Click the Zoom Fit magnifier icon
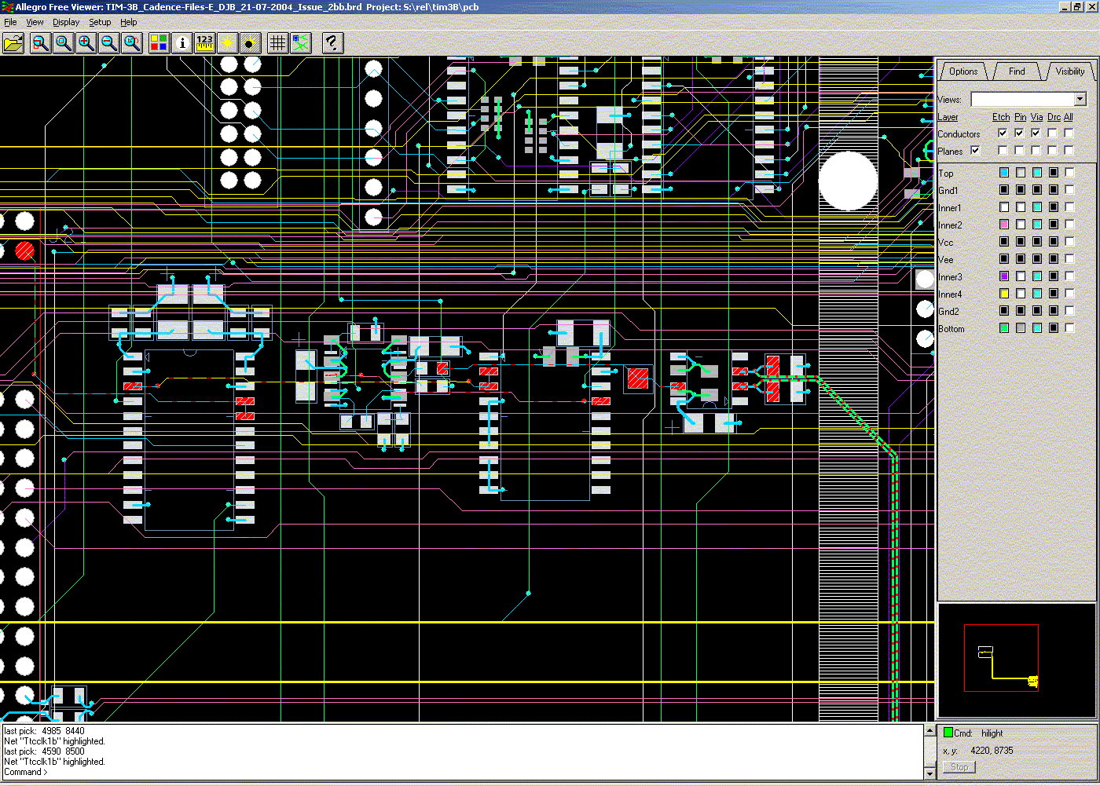1100x786 pixels. [64, 43]
